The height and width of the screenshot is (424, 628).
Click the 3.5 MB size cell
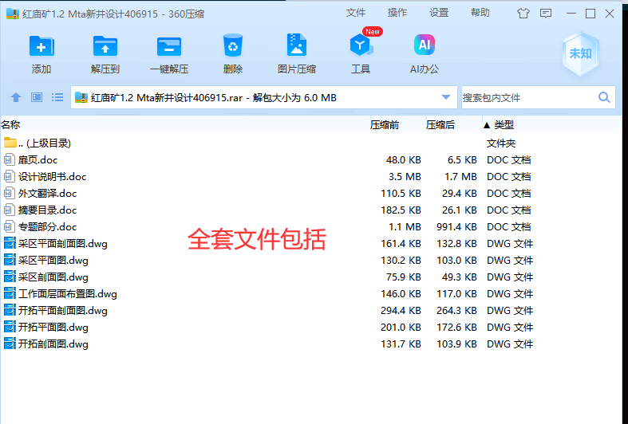click(x=405, y=177)
